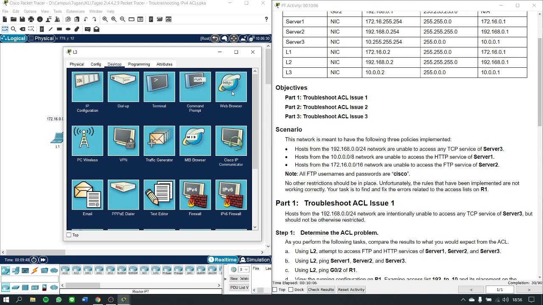Select the Add Simple PDU envelope

pyautogui.click(x=87, y=29)
